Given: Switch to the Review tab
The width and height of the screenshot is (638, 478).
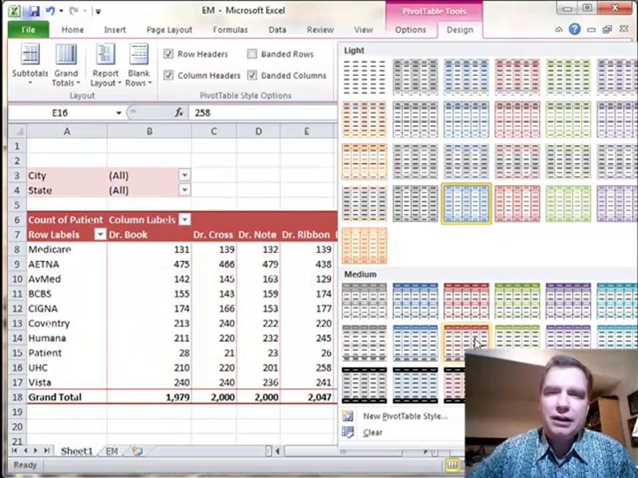Looking at the screenshot, I should (320, 30).
